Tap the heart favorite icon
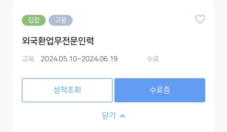Image resolution: width=227 pixels, height=132 pixels. tap(200, 20)
